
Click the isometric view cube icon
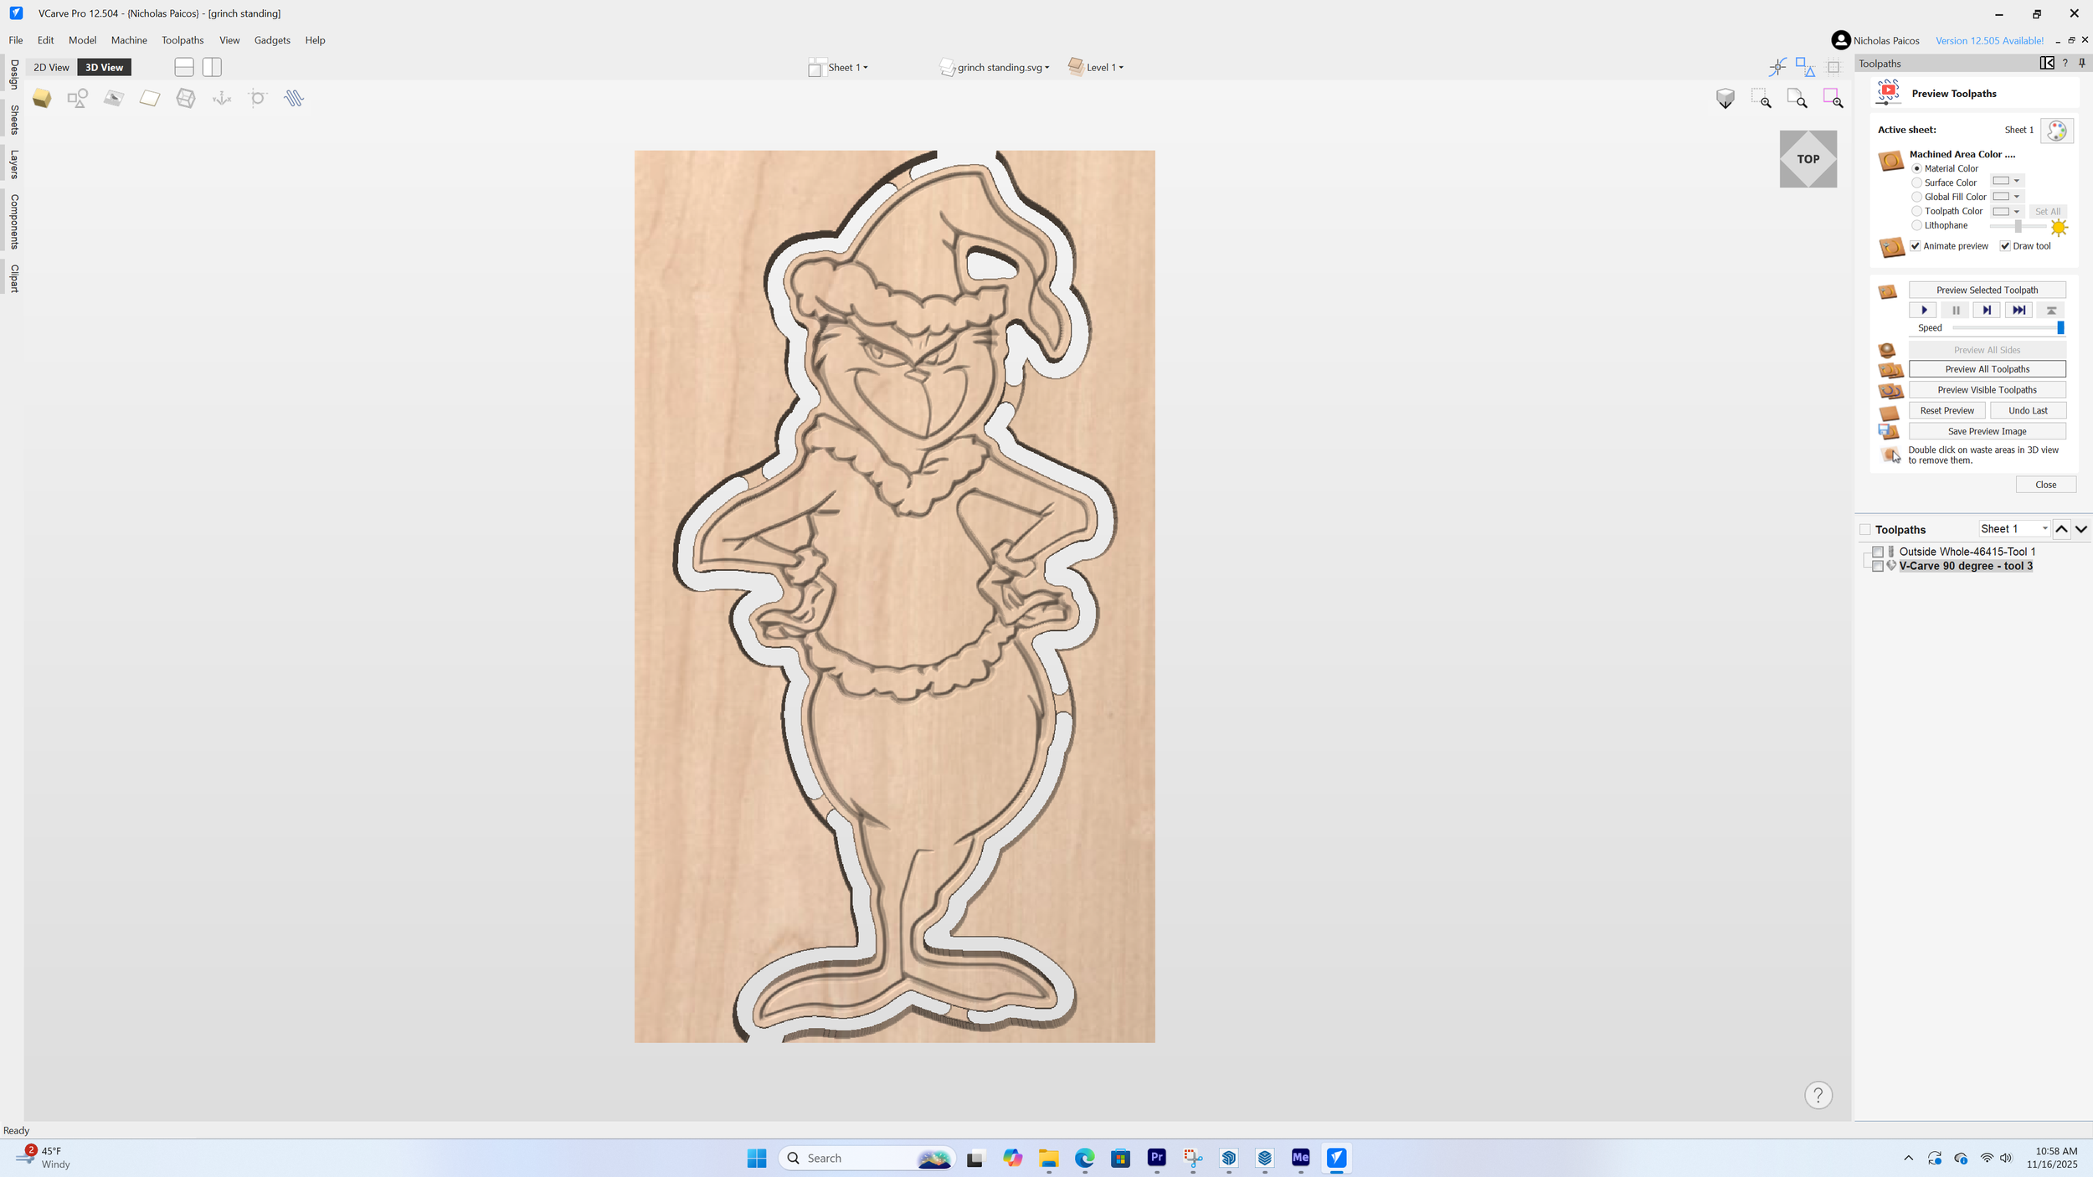pyautogui.click(x=1725, y=99)
